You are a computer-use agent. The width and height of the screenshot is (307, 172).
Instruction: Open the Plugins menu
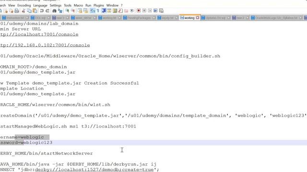[x=99, y=5]
